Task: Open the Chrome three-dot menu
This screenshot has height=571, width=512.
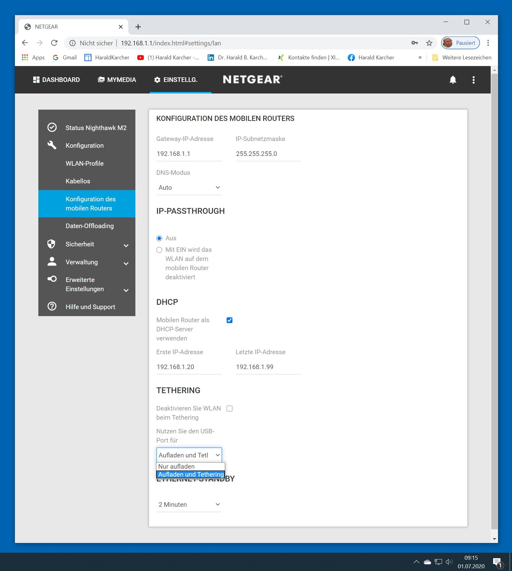Action: coord(488,43)
